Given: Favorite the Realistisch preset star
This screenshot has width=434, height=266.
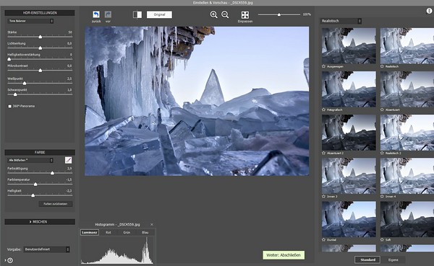Looking at the screenshot, I should point(382,66).
